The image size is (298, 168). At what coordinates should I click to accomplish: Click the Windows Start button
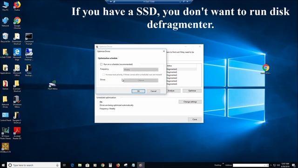click(3, 165)
